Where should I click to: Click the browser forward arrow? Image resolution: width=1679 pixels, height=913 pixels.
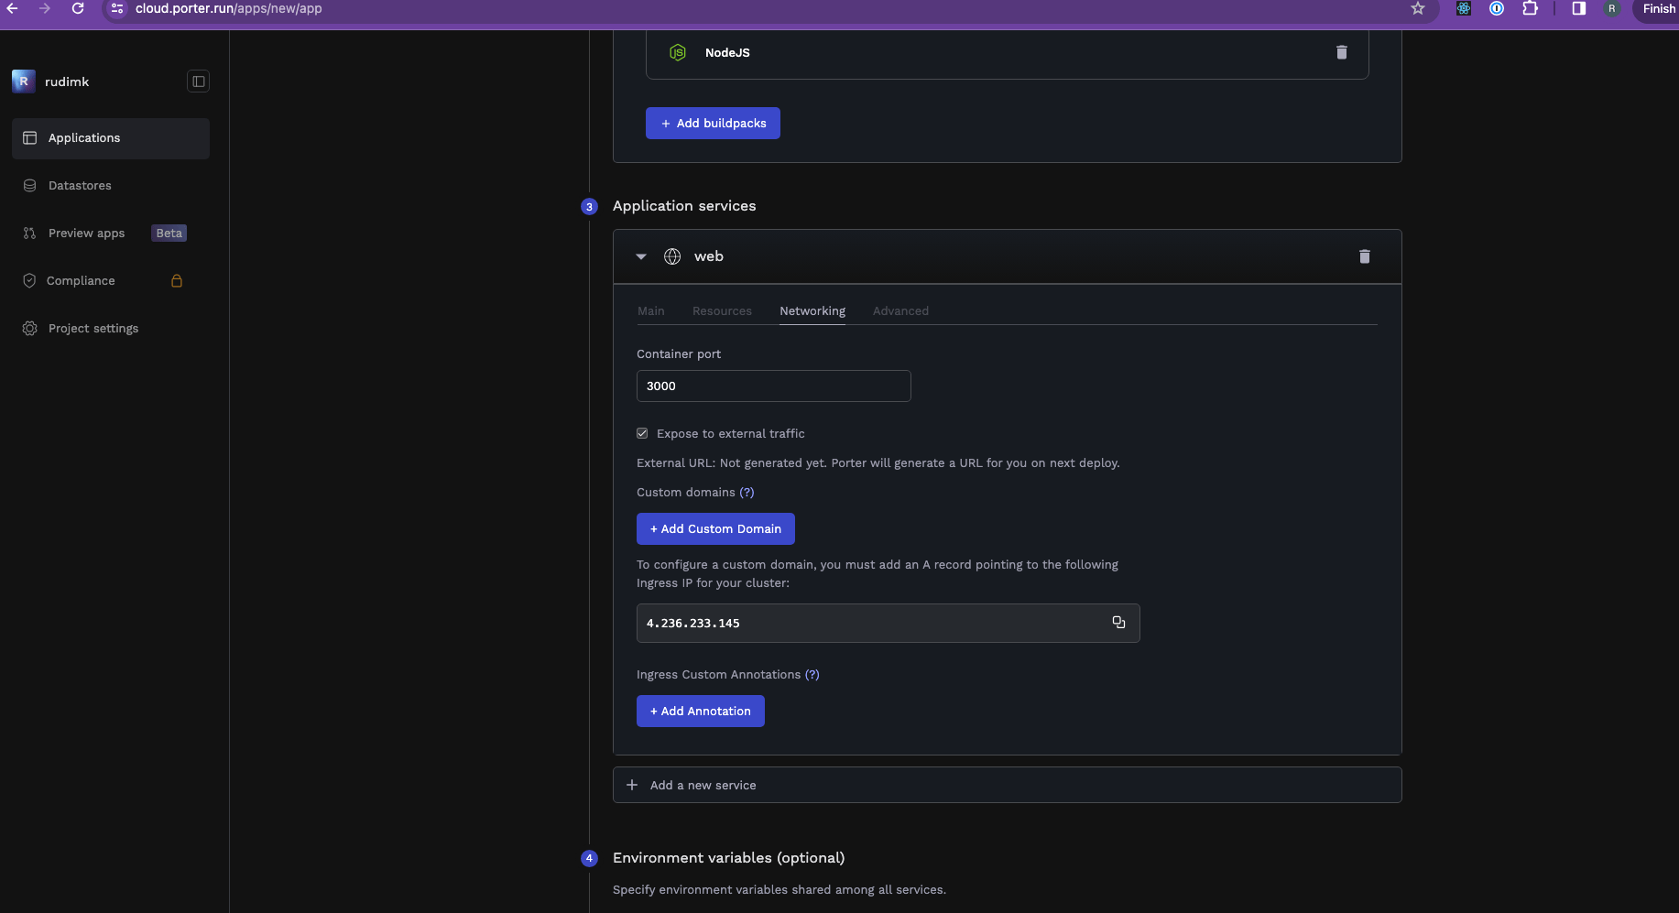[44, 8]
